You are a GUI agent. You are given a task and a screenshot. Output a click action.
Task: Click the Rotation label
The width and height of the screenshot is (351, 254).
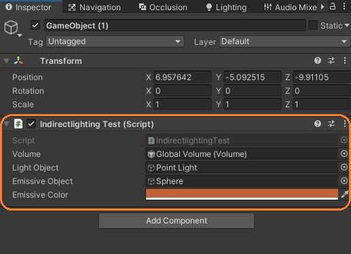pyautogui.click(x=28, y=91)
